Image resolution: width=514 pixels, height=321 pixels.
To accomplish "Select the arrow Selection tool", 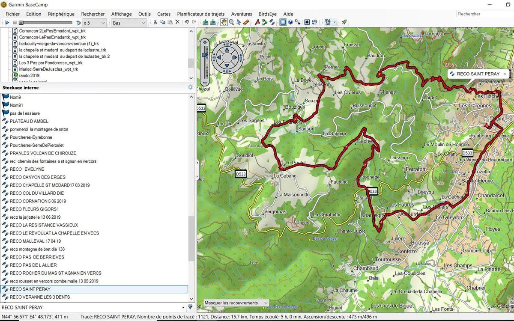I will click(x=239, y=22).
